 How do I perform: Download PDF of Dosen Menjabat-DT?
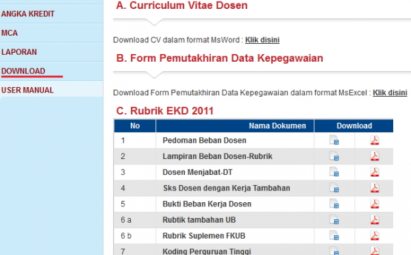click(x=375, y=172)
